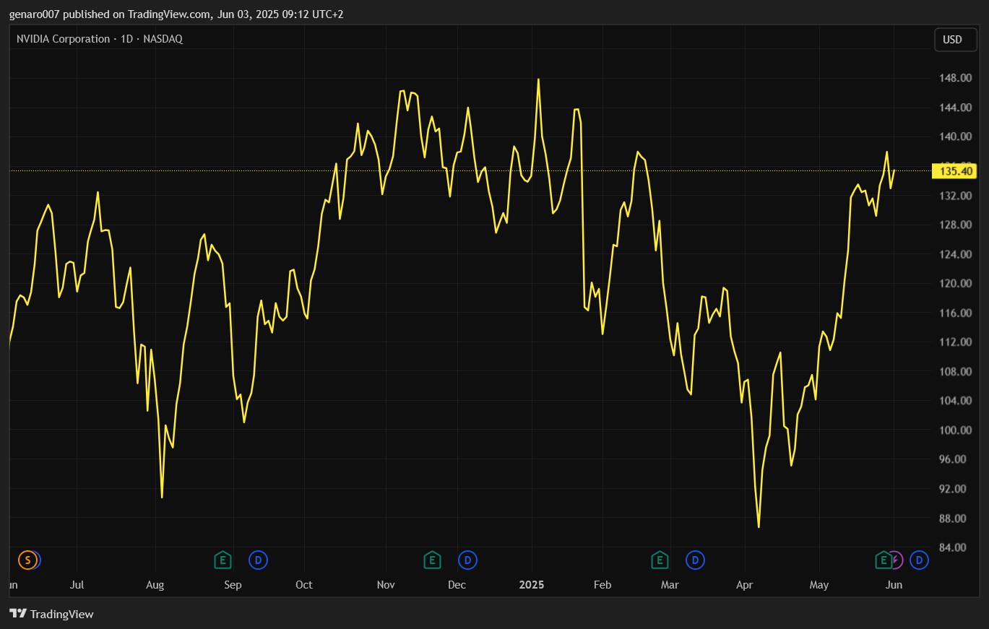Click the 100.00 price axis label

954,430
